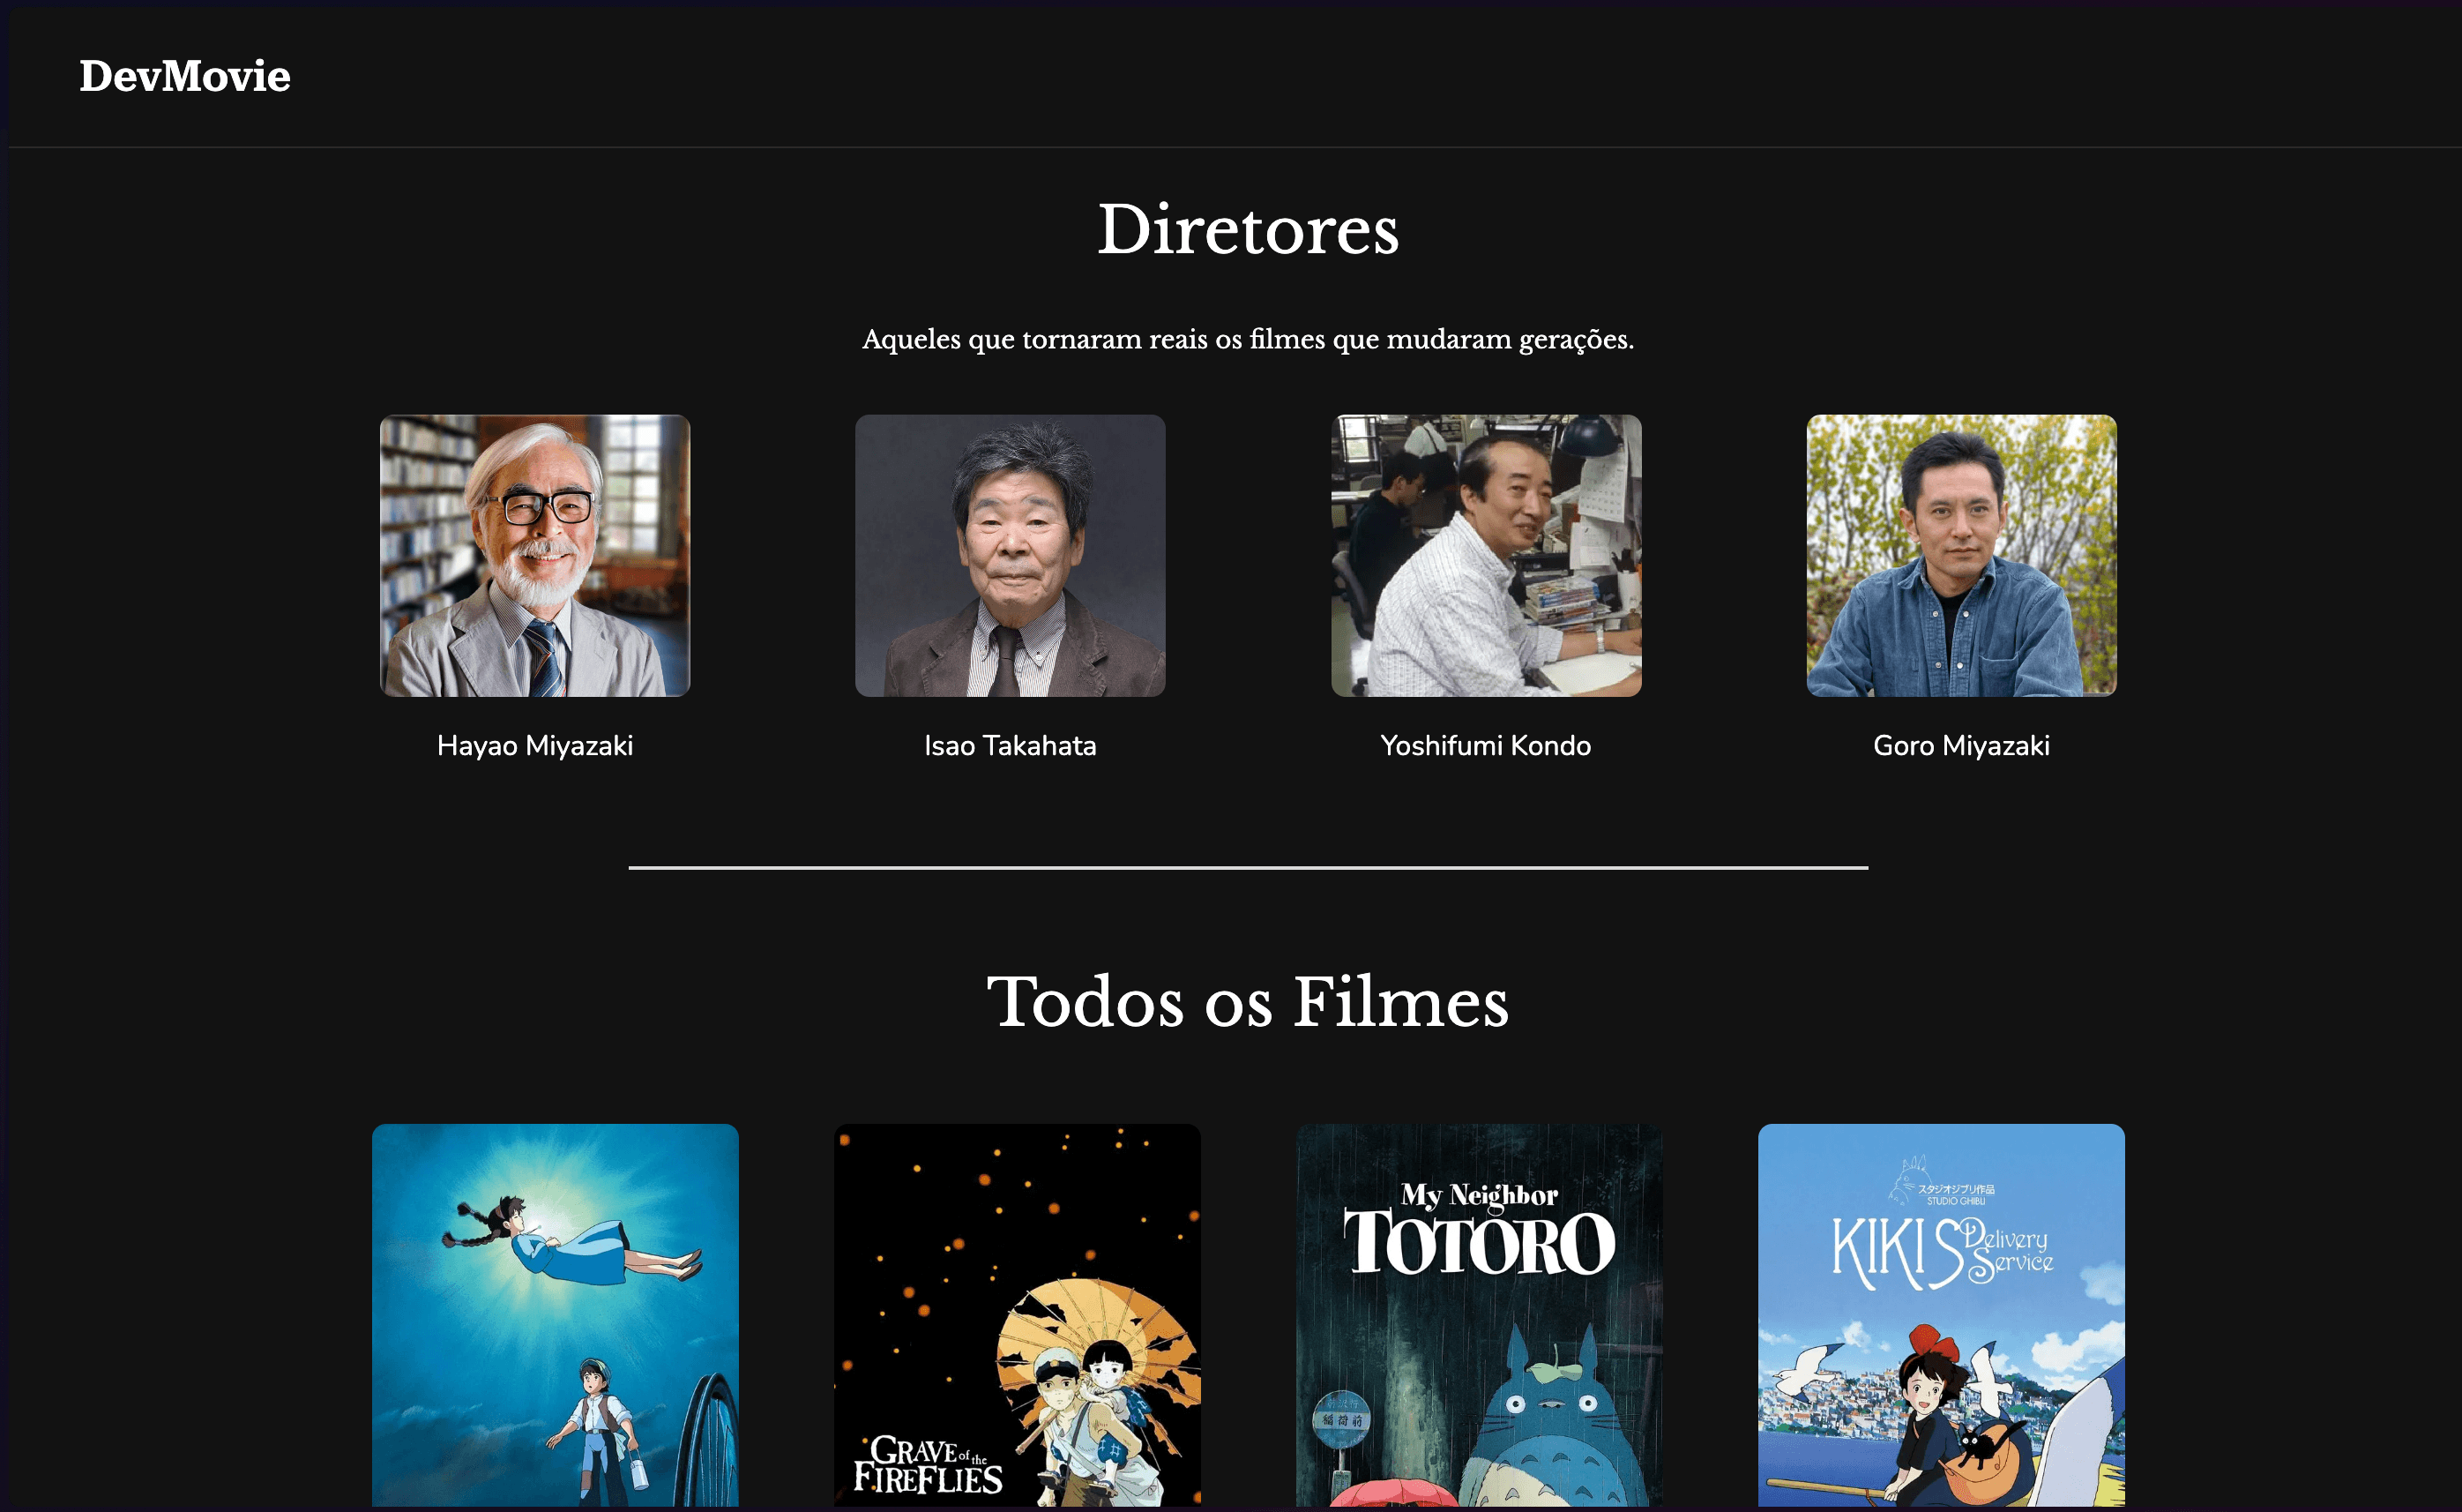
Task: Open Isao Takahata's portrait
Action: [1010, 555]
